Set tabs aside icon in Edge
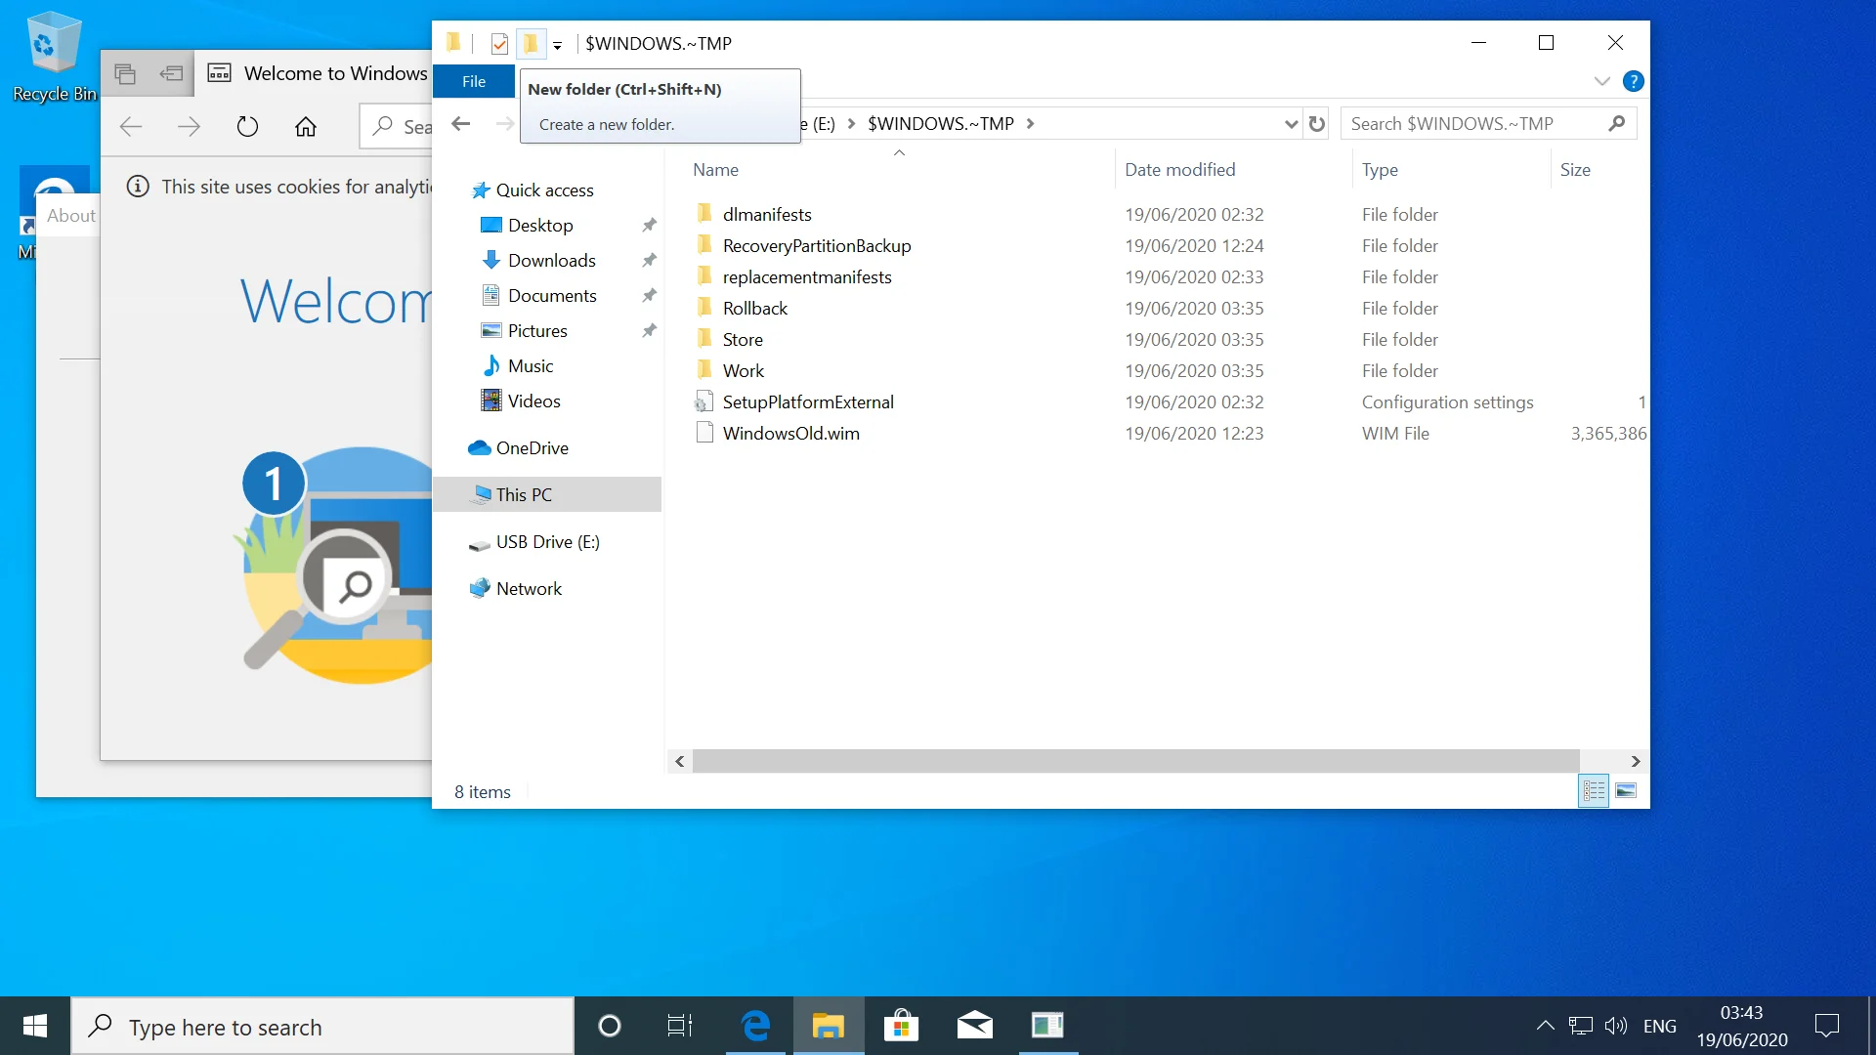 172,73
